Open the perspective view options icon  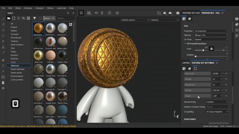pyautogui.click(x=159, y=13)
